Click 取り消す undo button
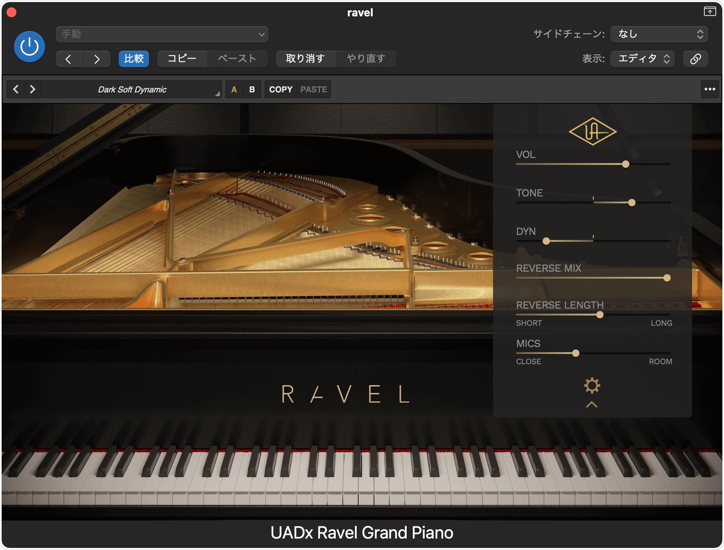This screenshot has height=550, width=724. 305,59
